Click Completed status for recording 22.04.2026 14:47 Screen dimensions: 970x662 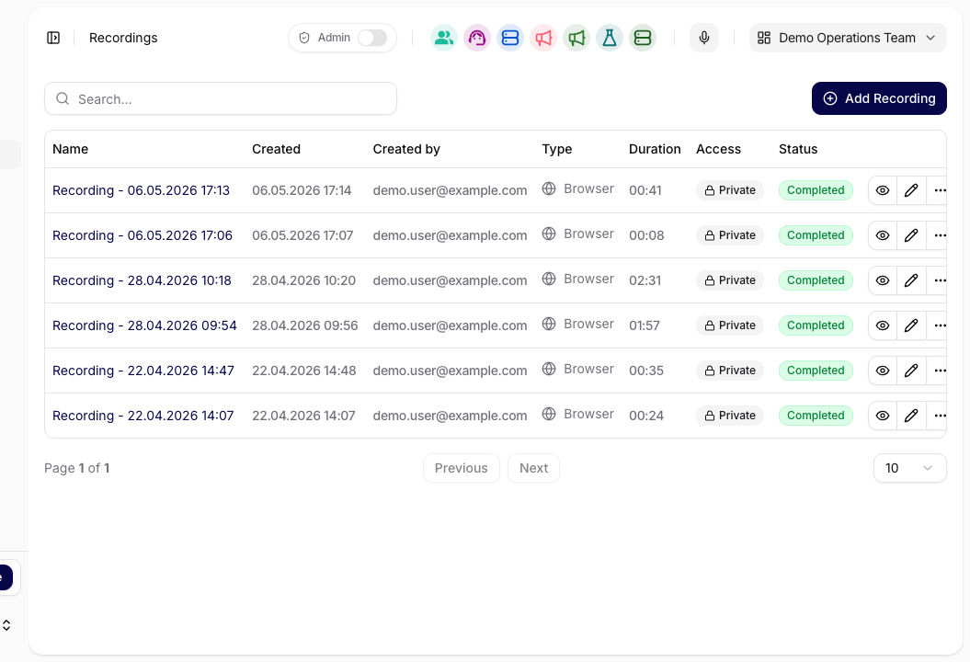[816, 371]
